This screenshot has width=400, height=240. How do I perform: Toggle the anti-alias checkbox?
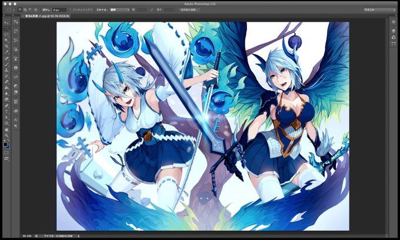coord(71,10)
